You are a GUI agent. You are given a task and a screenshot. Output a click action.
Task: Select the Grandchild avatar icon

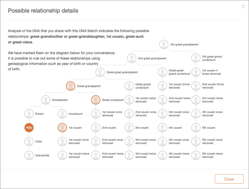(29, 155)
